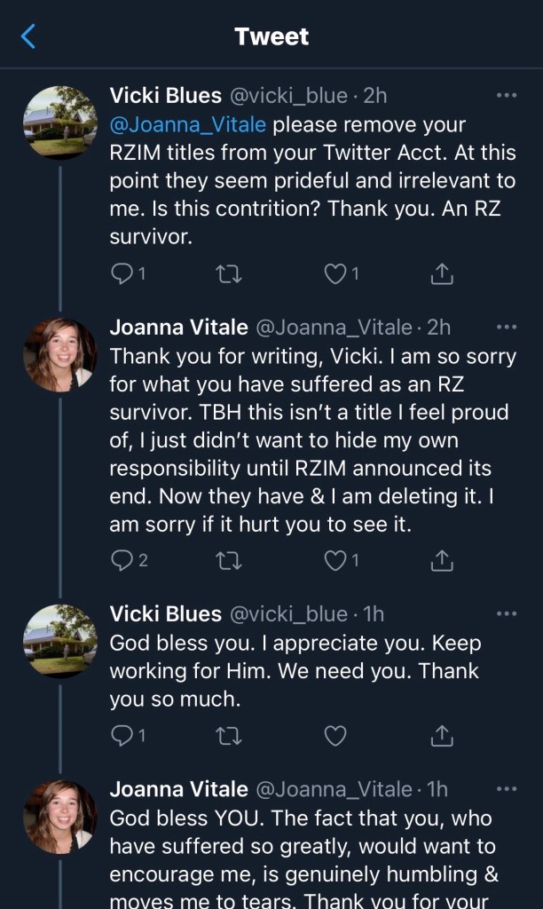Screen dimensions: 543x909
Task: Like Vicki's 'God bless you' tweet
Action: (x=334, y=735)
